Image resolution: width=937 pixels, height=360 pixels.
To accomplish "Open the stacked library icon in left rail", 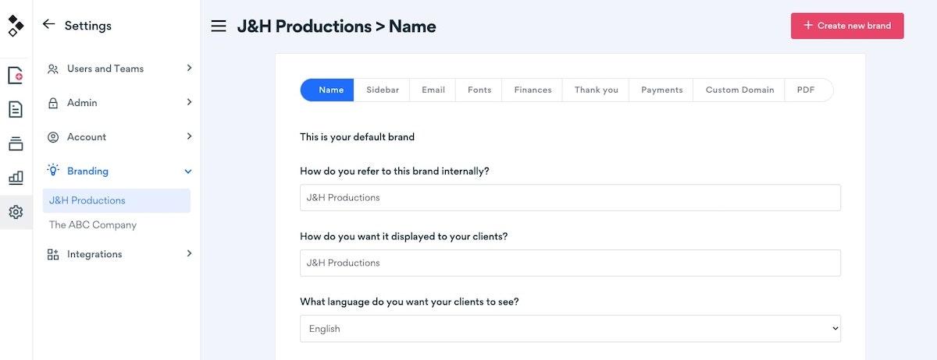I will click(16, 143).
